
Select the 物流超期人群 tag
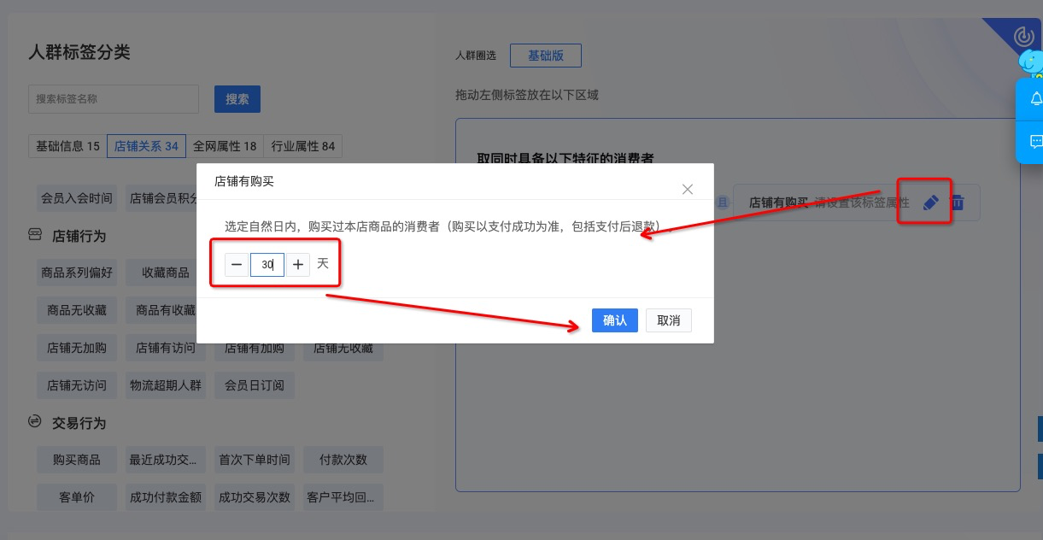pyautogui.click(x=166, y=385)
